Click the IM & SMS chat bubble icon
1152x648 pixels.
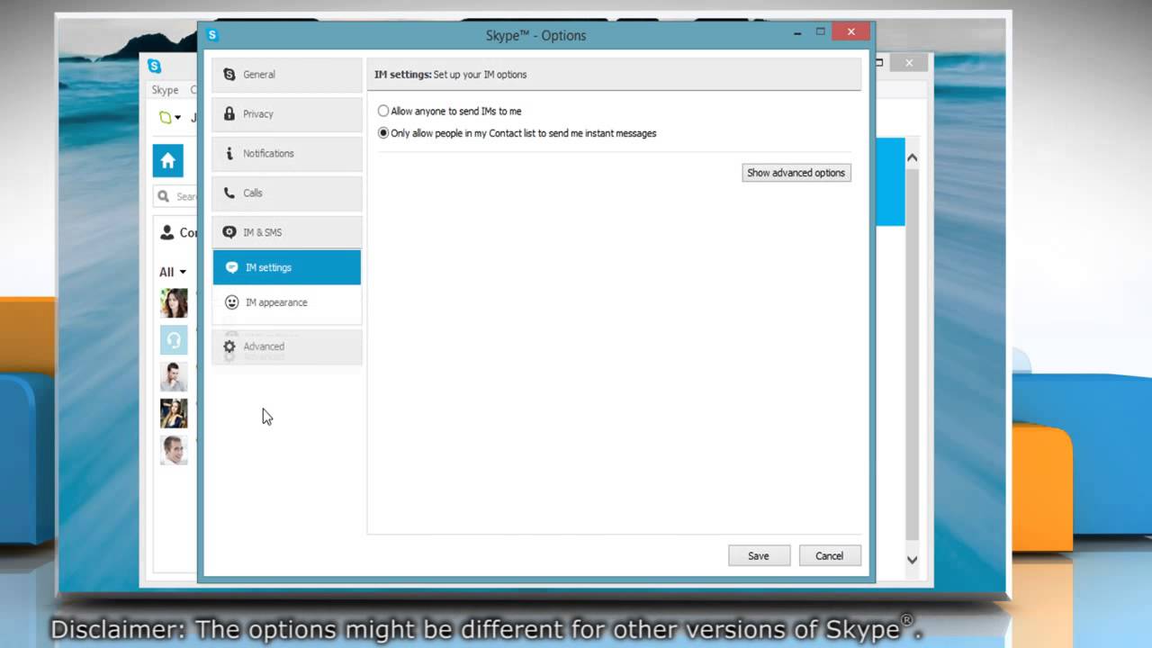[229, 232]
